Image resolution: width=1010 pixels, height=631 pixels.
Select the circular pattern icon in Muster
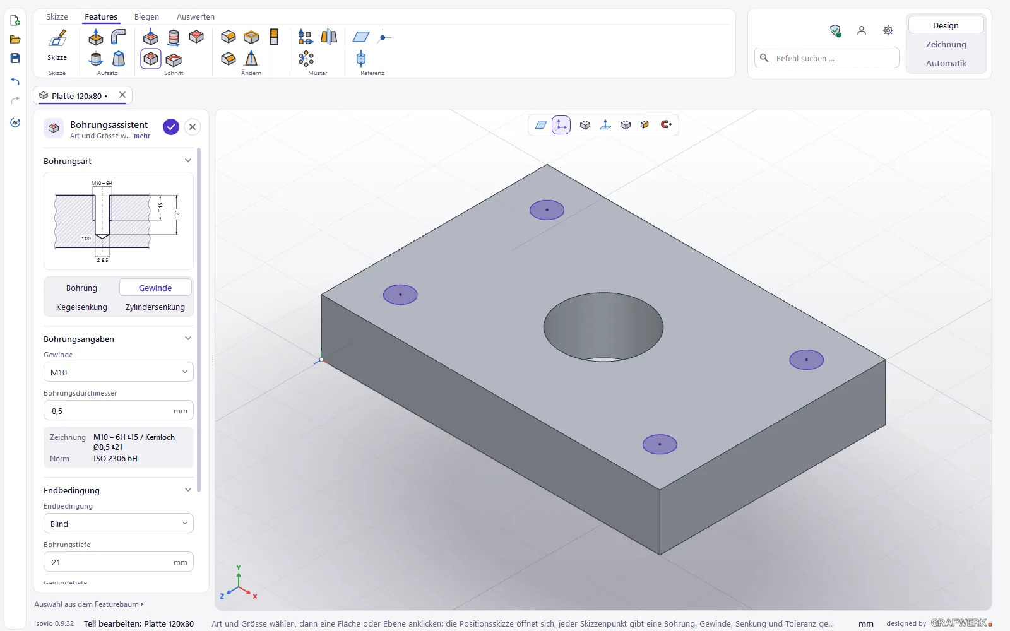pyautogui.click(x=306, y=59)
